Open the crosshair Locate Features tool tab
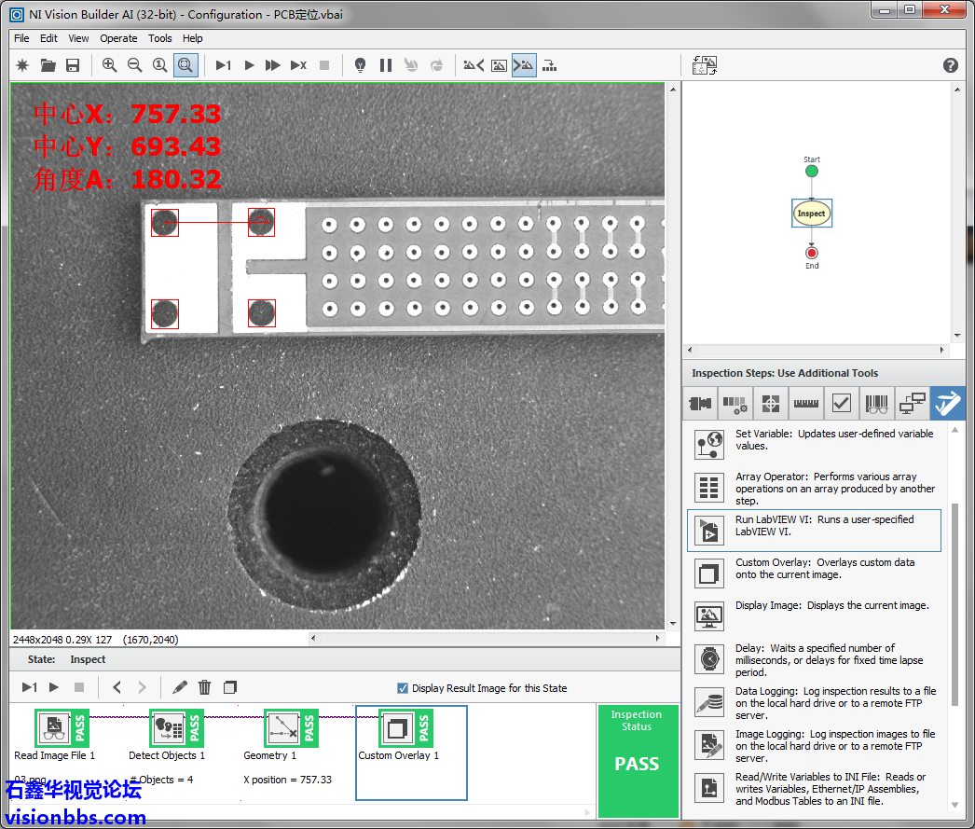 pos(770,404)
